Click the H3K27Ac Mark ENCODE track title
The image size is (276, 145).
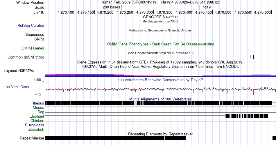(160, 66)
